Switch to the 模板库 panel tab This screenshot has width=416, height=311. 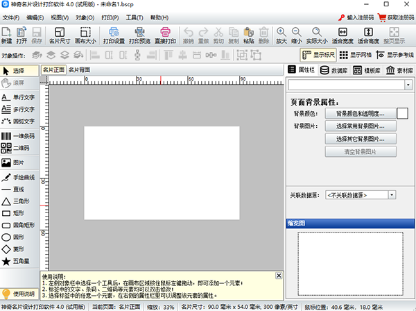366,70
